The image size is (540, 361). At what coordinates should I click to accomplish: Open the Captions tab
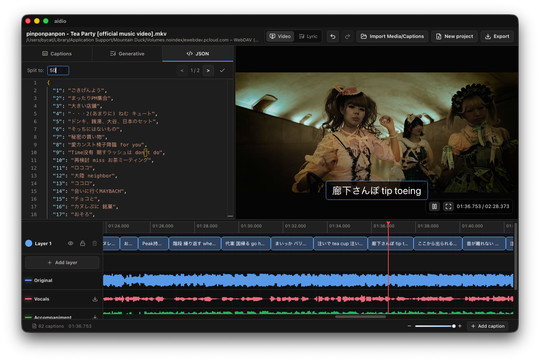pos(57,54)
